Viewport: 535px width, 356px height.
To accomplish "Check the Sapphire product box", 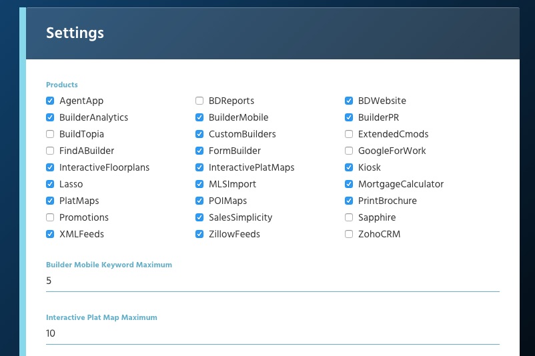I will click(349, 217).
